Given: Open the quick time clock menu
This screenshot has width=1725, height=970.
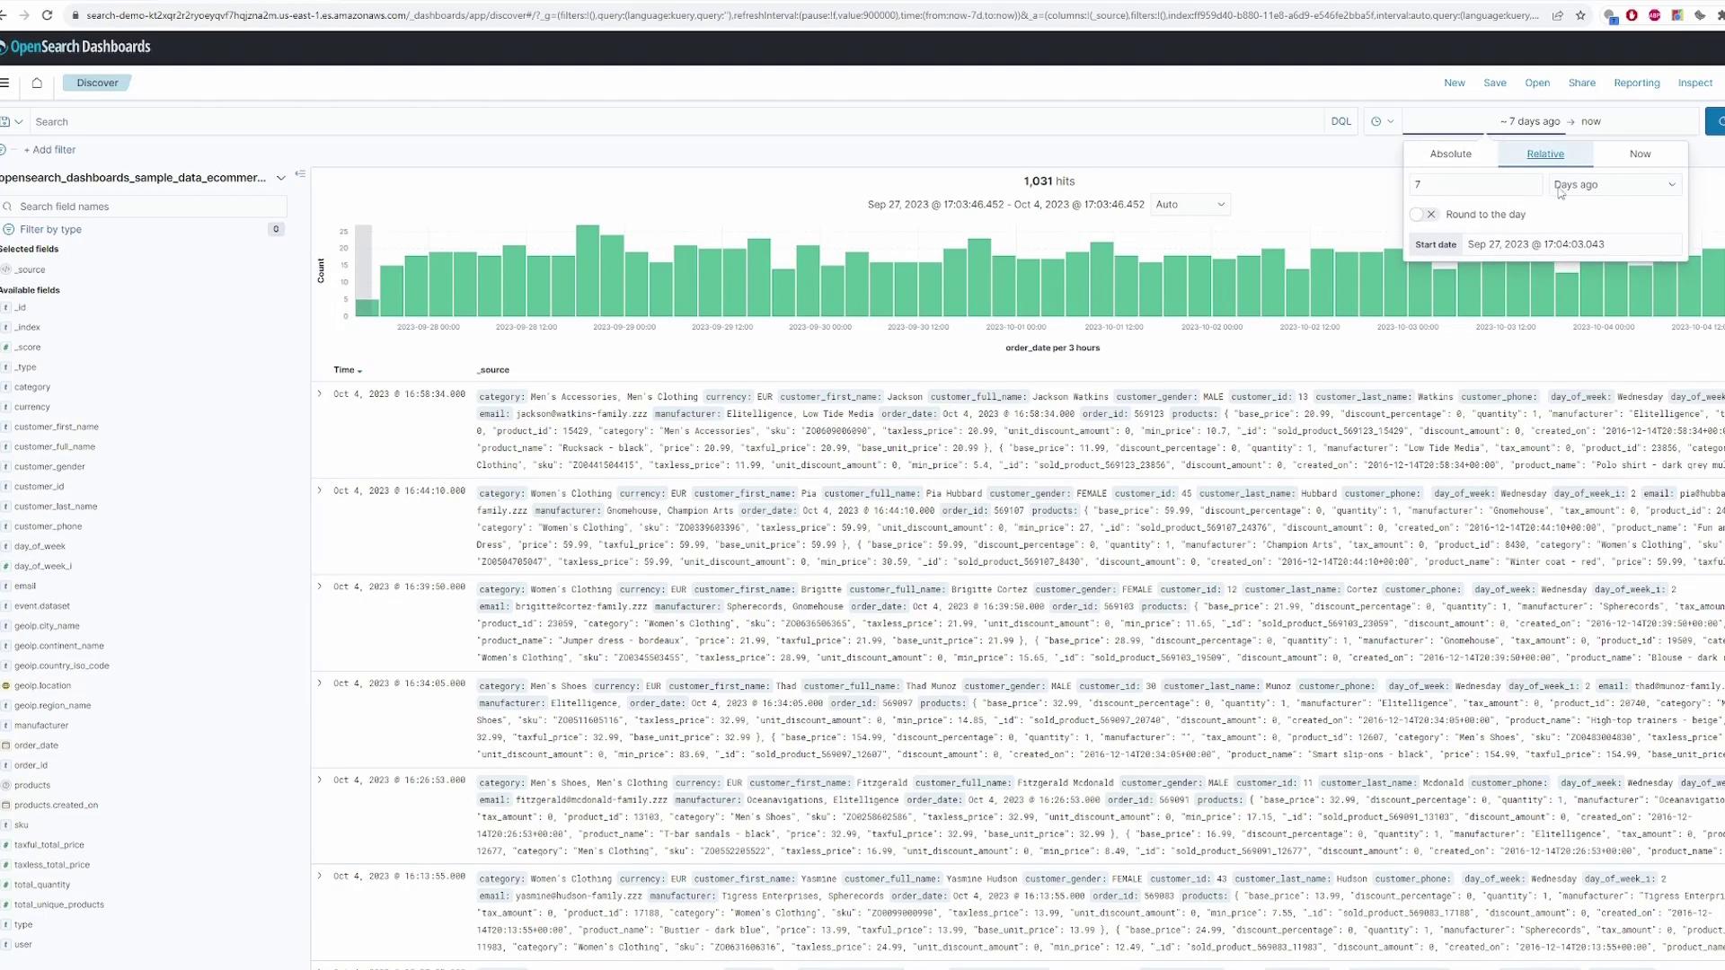Looking at the screenshot, I should pos(1382,121).
